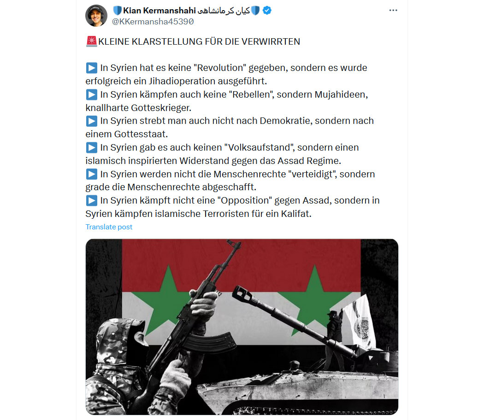Click the shield emoji before the name
Screen dimensions: 484x420
pyautogui.click(x=117, y=11)
